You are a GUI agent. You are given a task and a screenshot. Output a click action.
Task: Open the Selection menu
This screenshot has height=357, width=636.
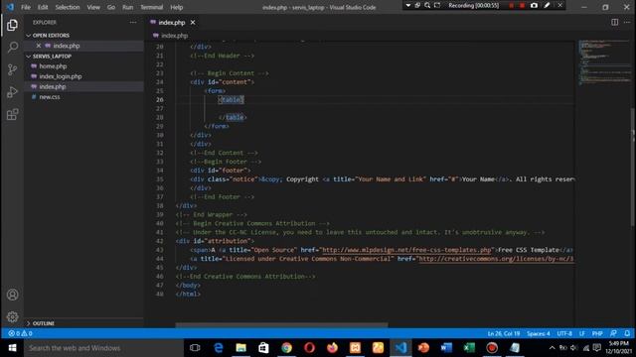68,7
